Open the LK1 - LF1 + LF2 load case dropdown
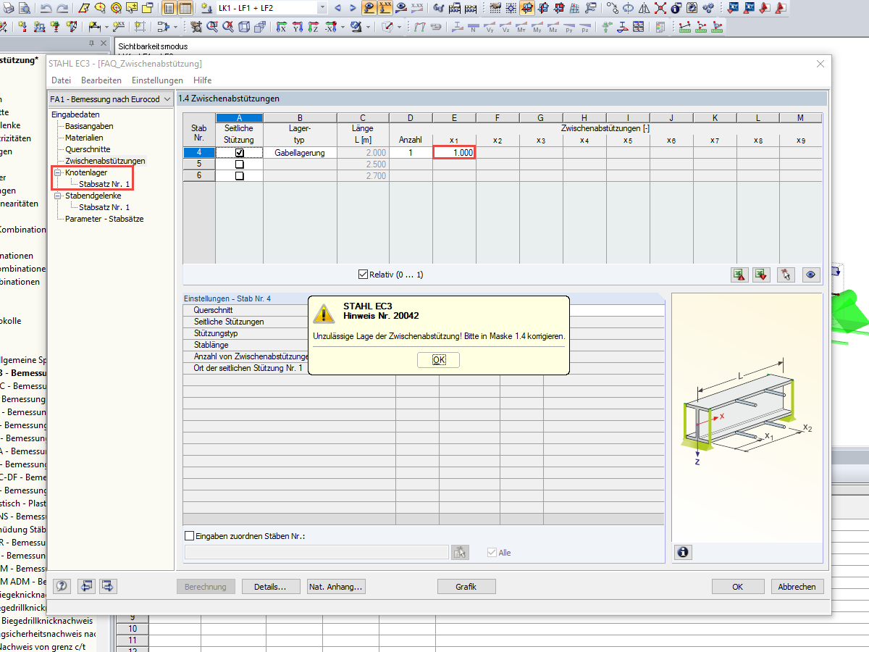 [x=322, y=8]
